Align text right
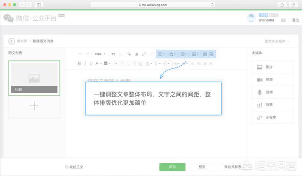The height and width of the screenshot is (176, 302). click(x=134, y=63)
